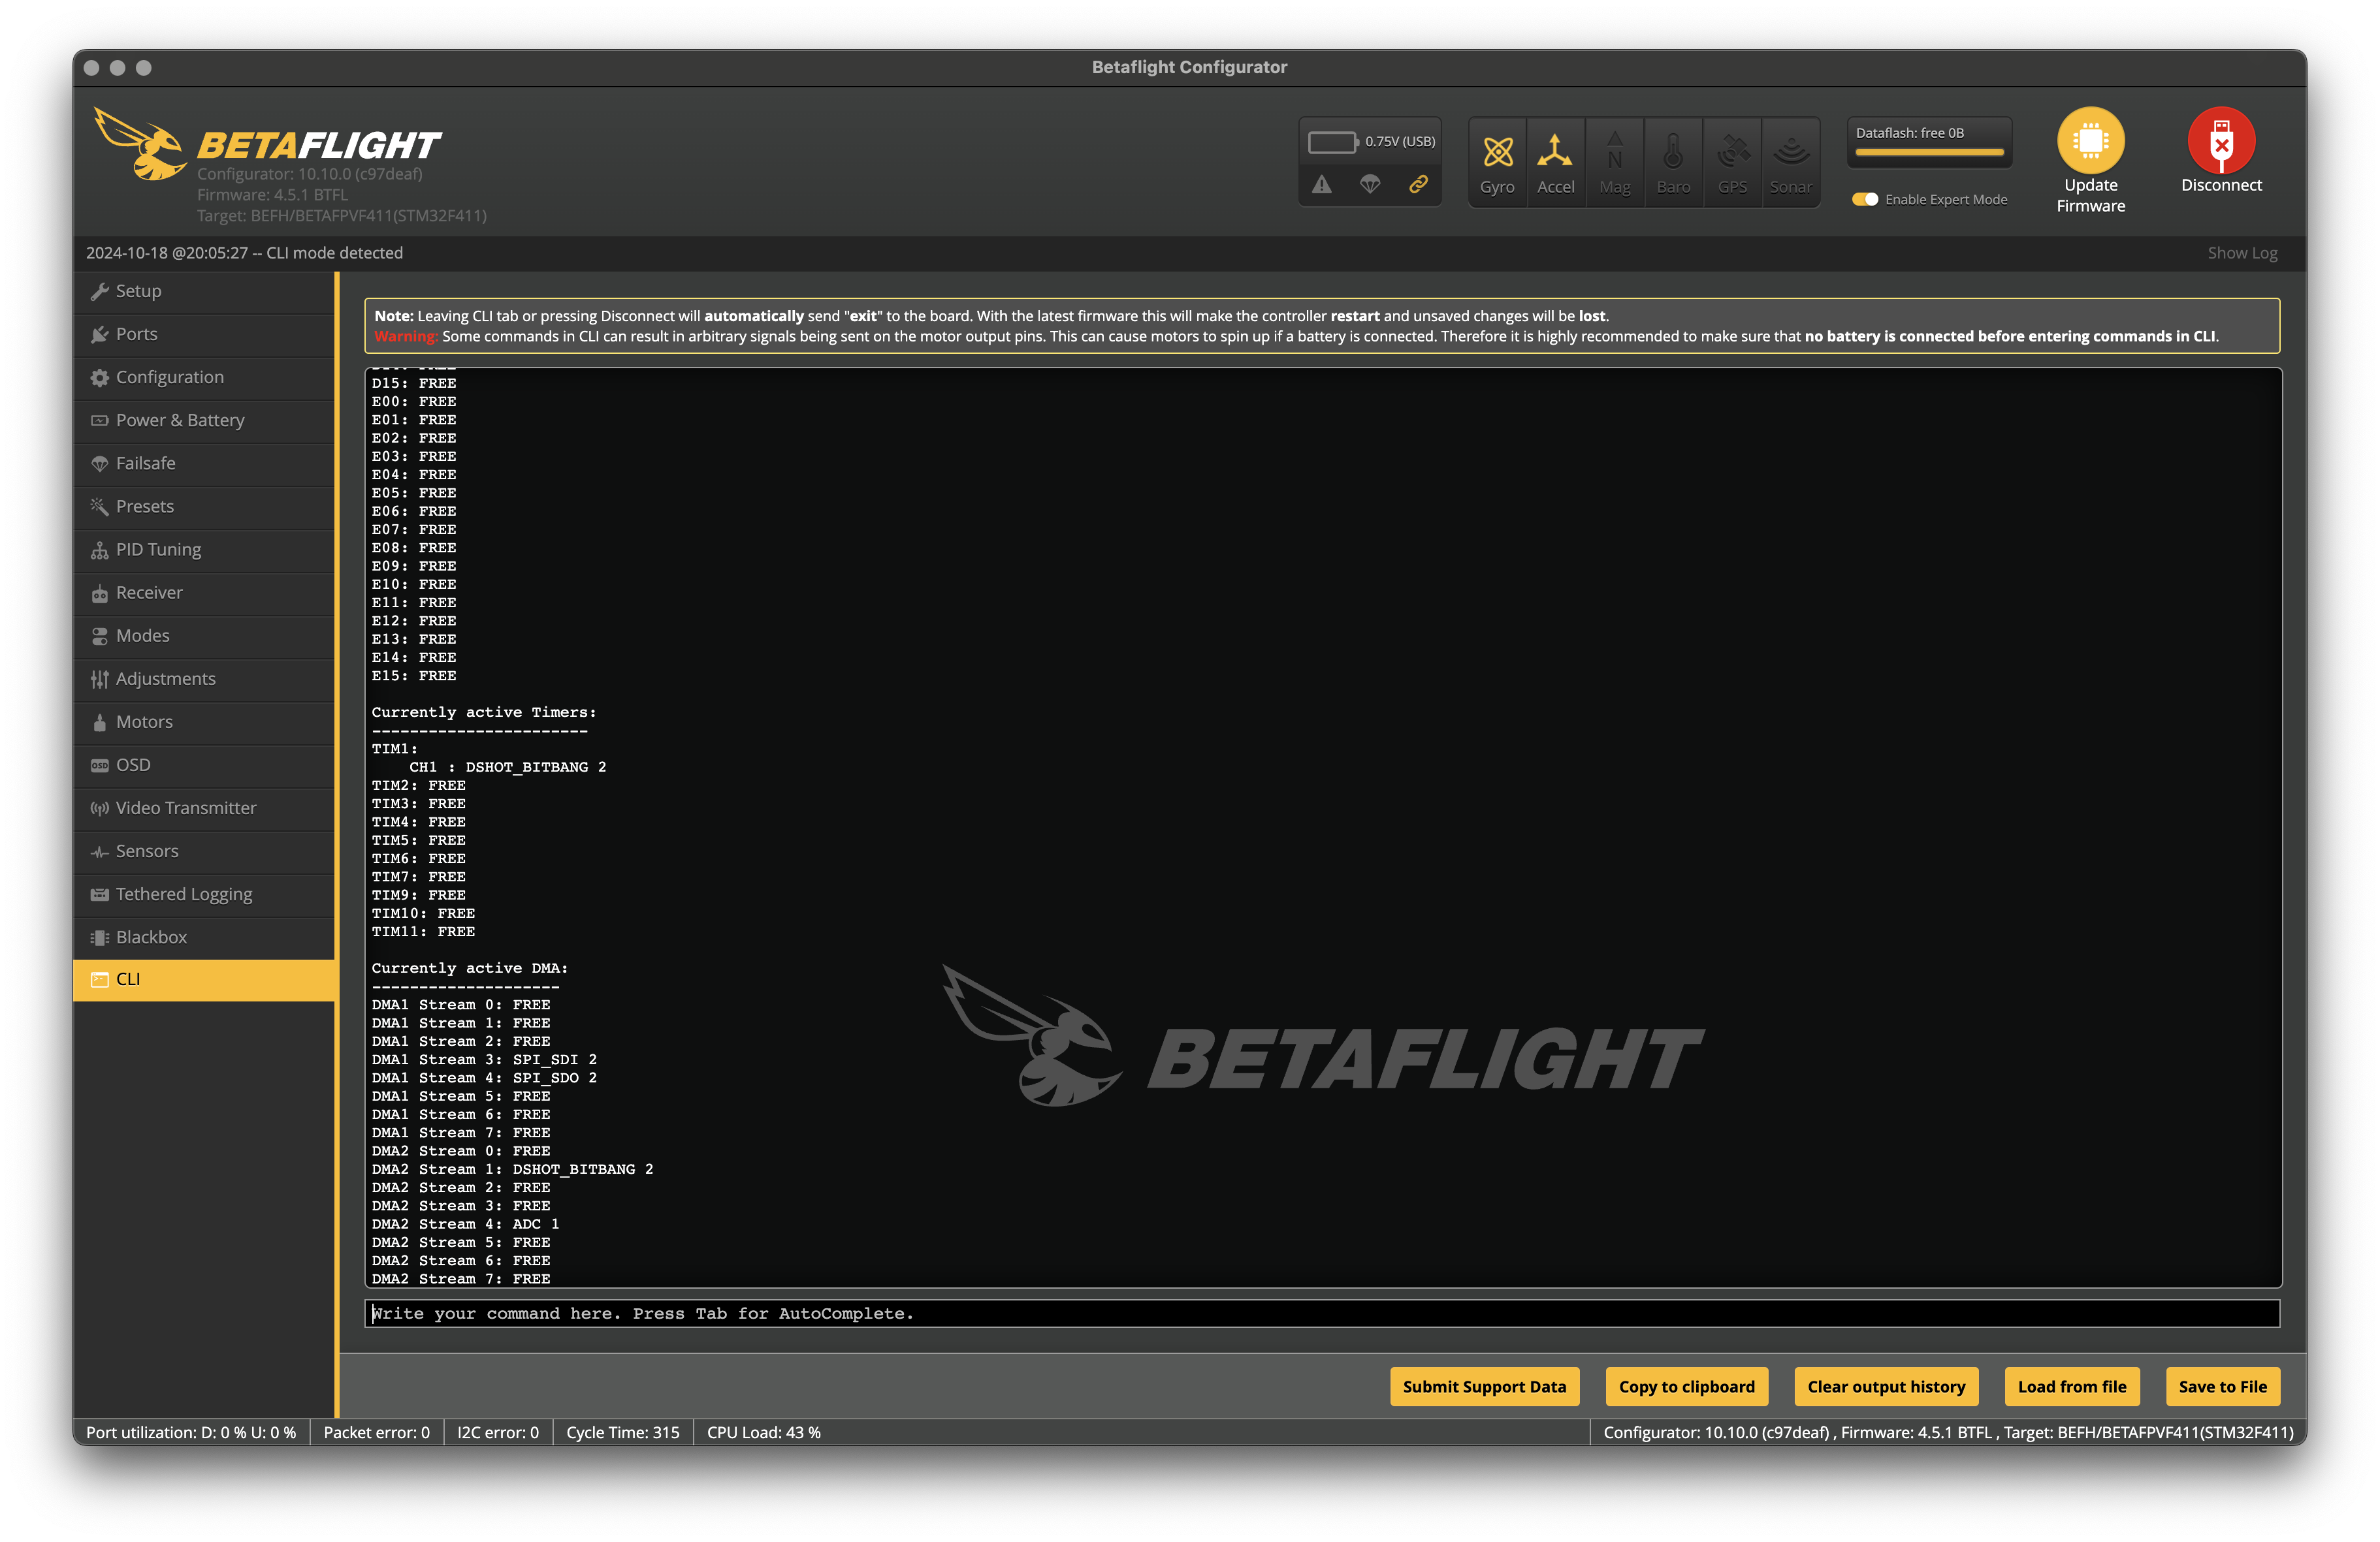
Task: Click I2C error status entry
Action: [x=498, y=1432]
